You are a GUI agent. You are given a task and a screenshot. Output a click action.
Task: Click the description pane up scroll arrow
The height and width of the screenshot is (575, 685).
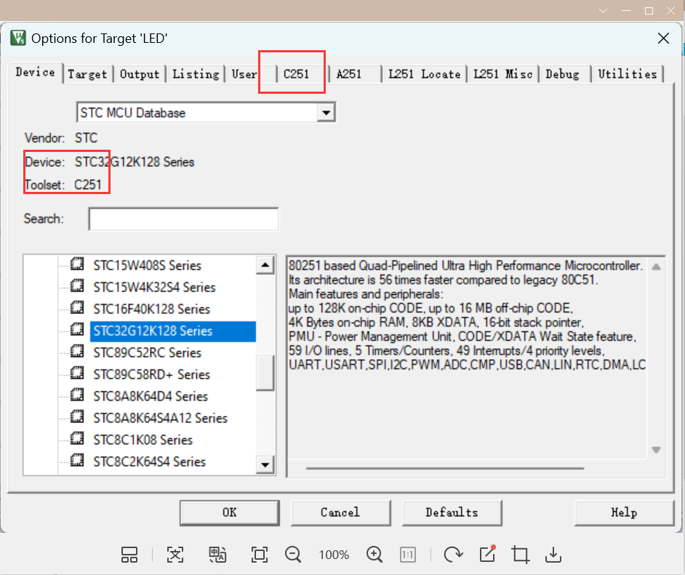pos(656,267)
